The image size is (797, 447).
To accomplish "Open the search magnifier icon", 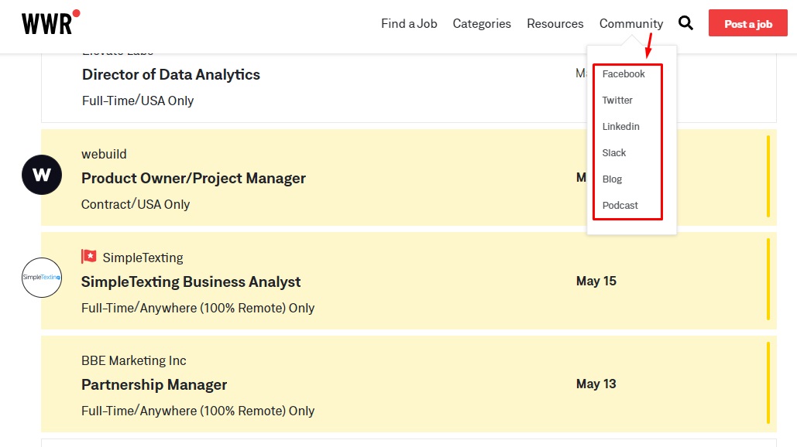I will [685, 23].
